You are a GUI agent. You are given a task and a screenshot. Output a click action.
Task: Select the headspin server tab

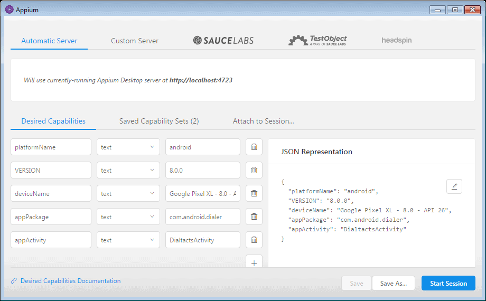tap(396, 41)
